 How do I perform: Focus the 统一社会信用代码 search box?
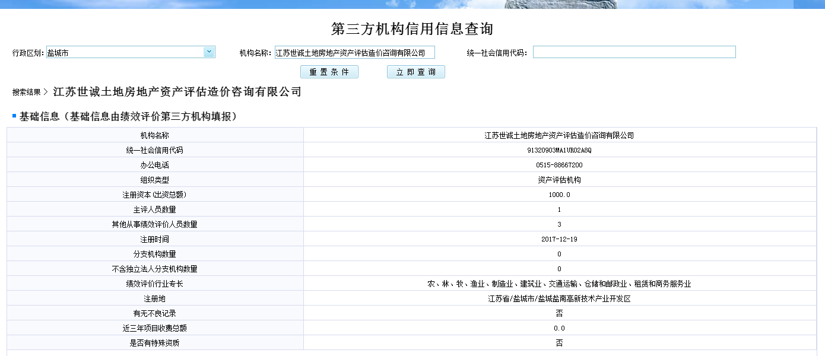[x=634, y=52]
